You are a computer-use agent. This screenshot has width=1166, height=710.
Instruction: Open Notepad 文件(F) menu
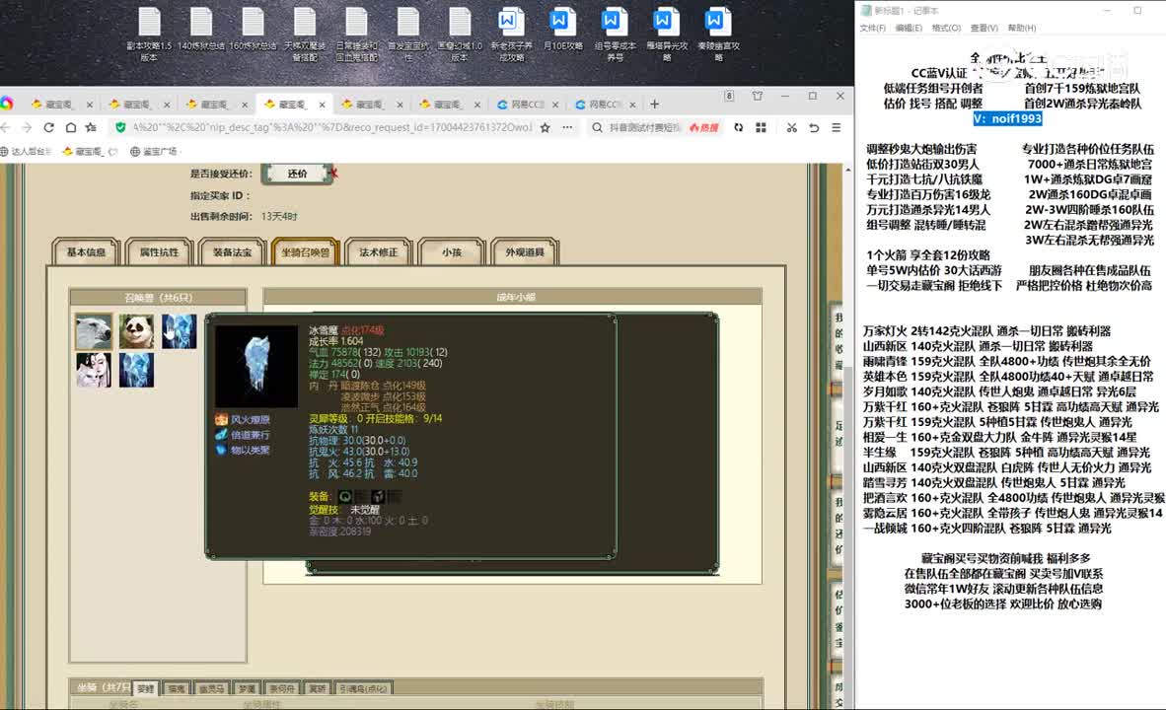point(872,28)
